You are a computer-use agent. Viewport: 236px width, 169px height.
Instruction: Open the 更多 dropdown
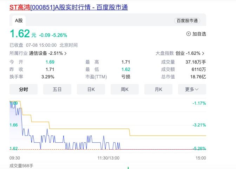pyautogui.click(x=192, y=89)
